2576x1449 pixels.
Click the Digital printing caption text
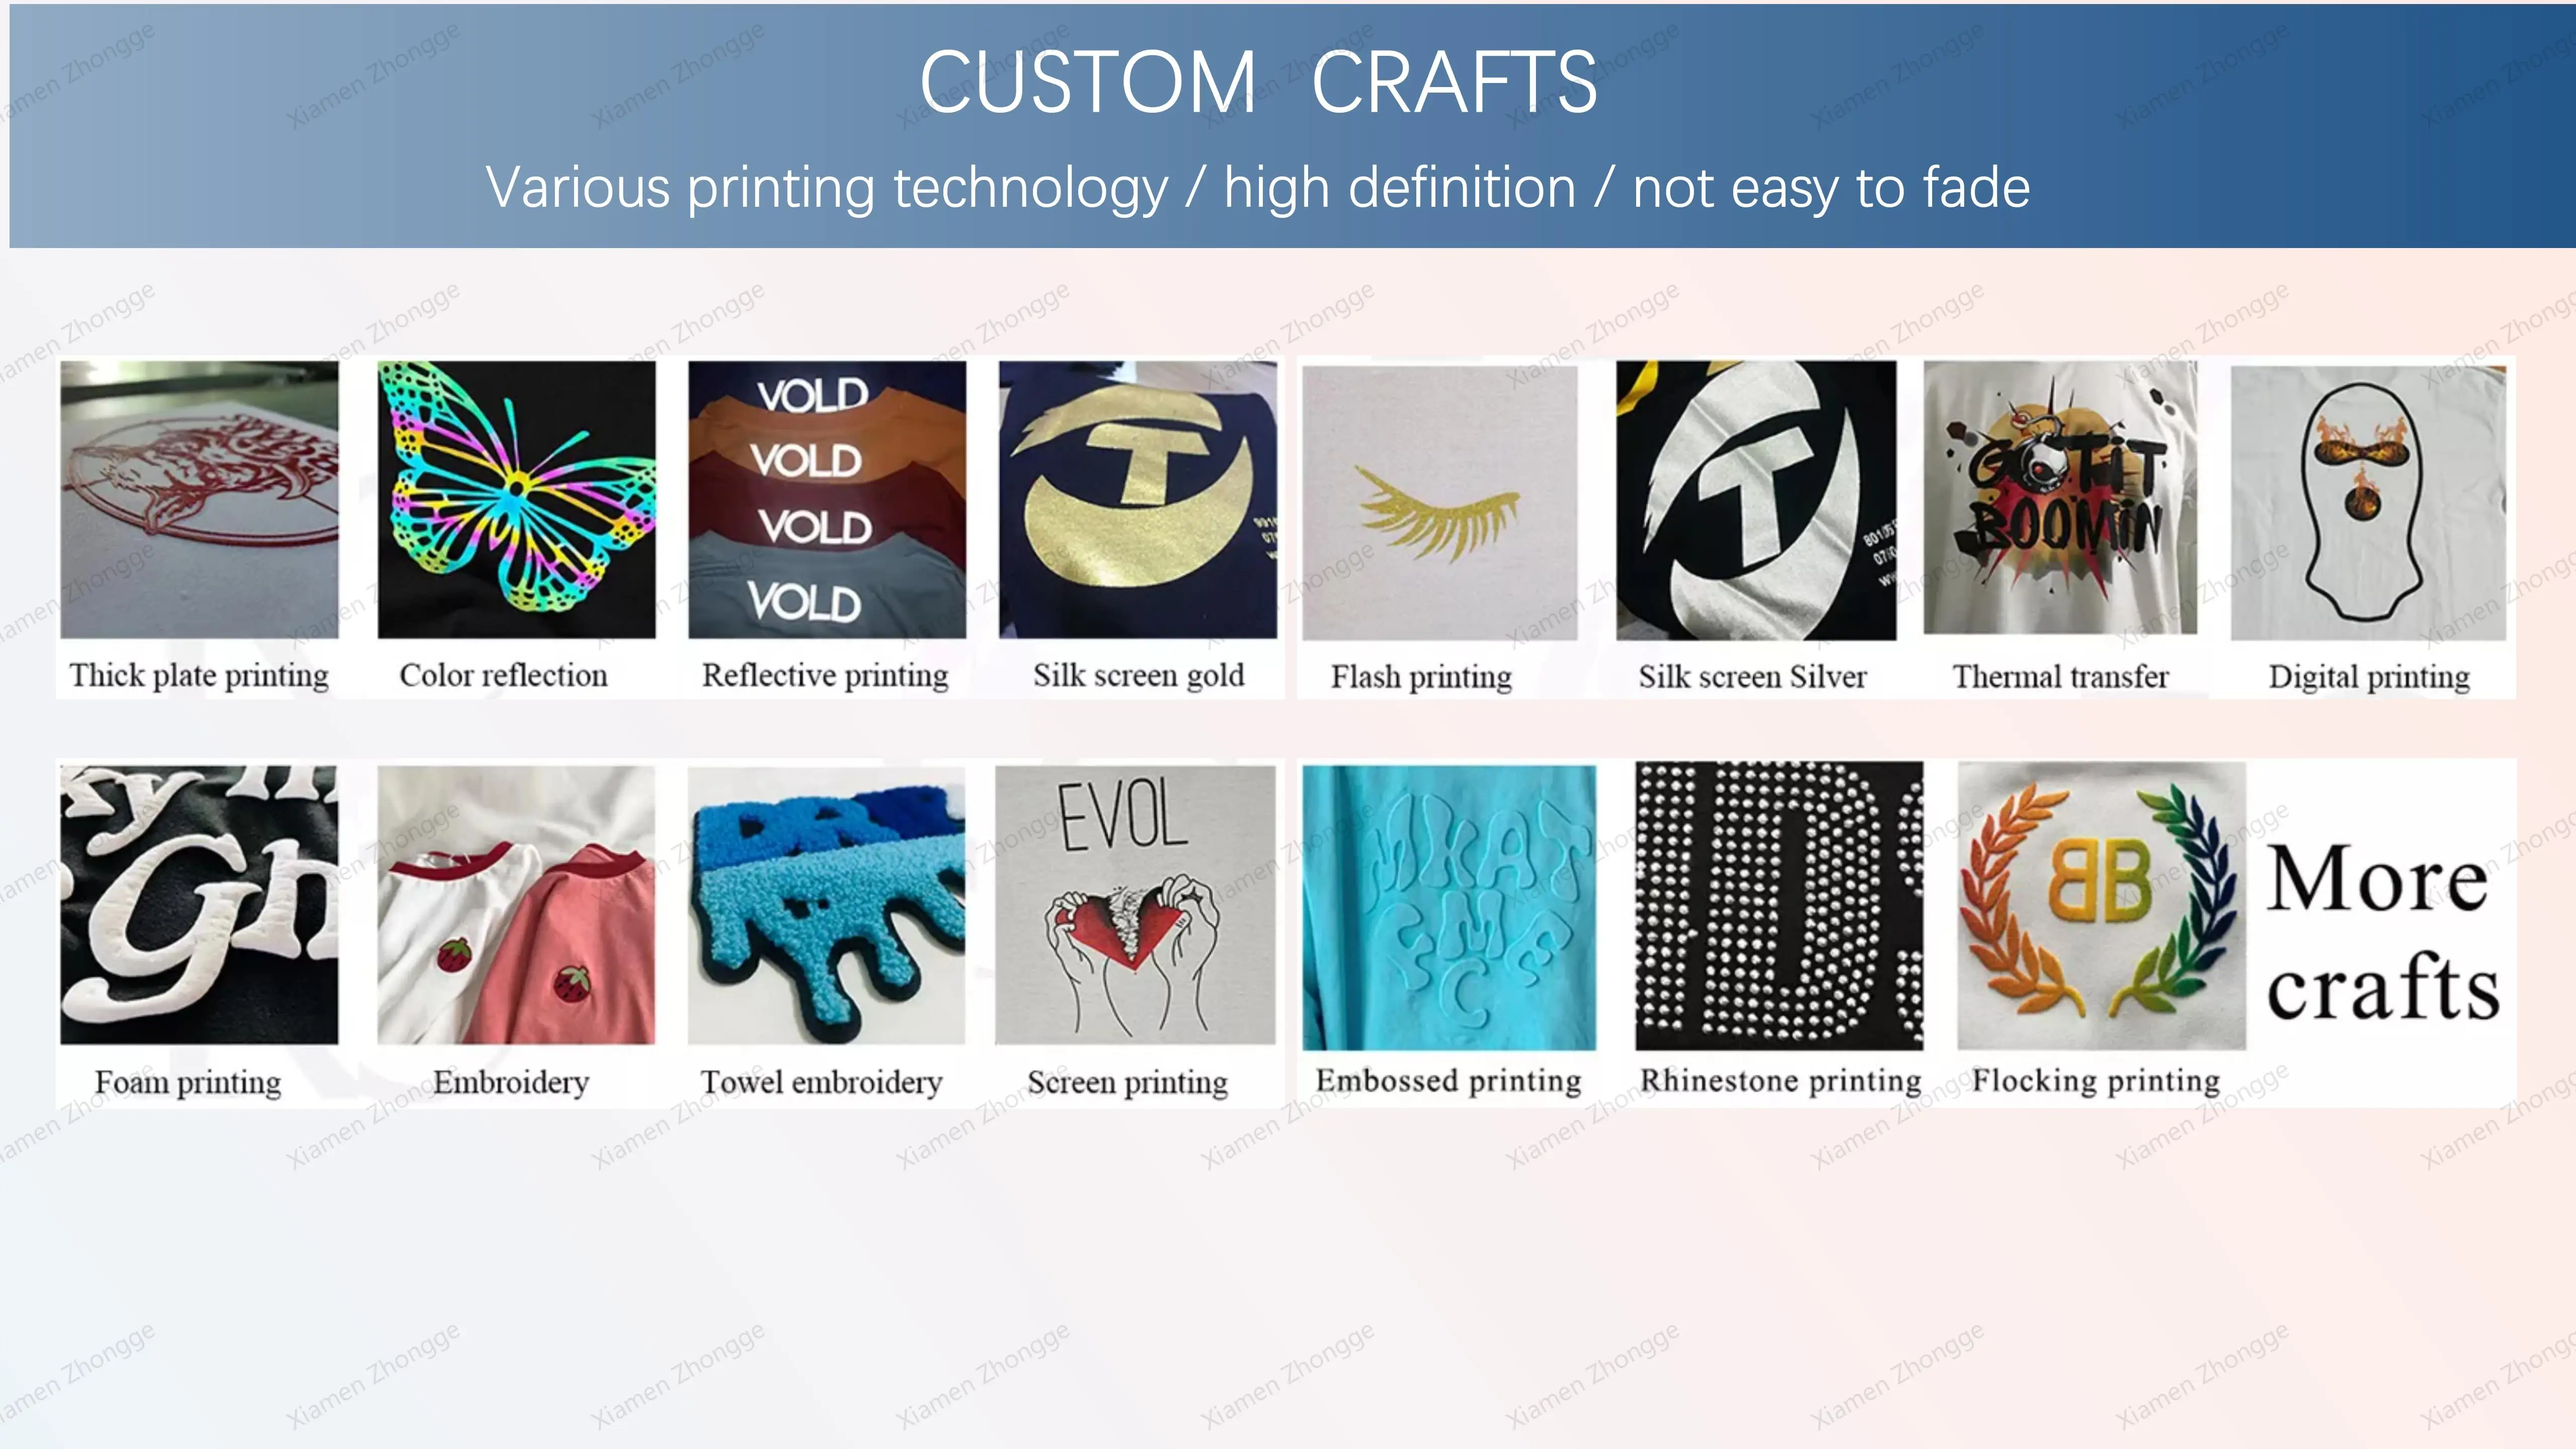(2368, 677)
